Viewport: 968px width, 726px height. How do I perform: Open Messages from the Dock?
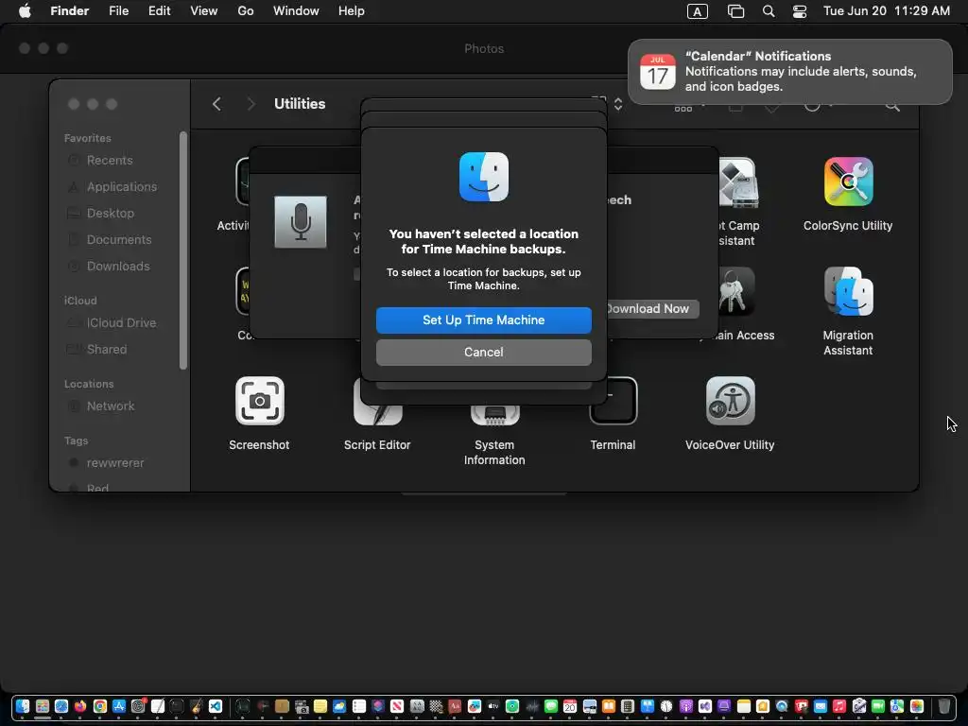551,706
